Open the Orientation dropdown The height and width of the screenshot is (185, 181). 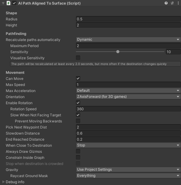(128, 97)
